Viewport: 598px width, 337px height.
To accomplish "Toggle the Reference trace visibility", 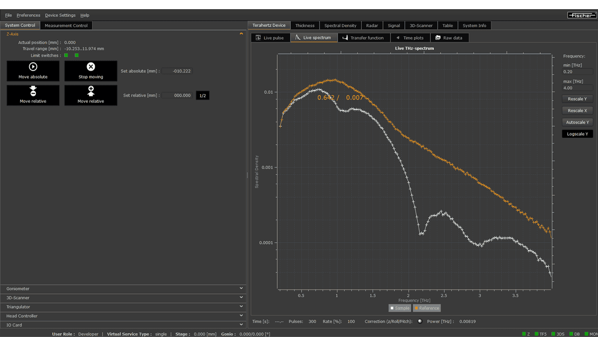I will (426, 308).
